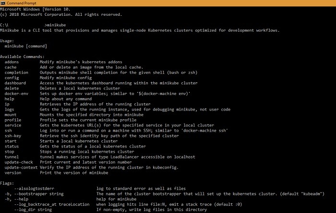Viewport: 336px width, 213px height.
Task: Click 'Print current and latest version number' description
Action: (x=86, y=162)
